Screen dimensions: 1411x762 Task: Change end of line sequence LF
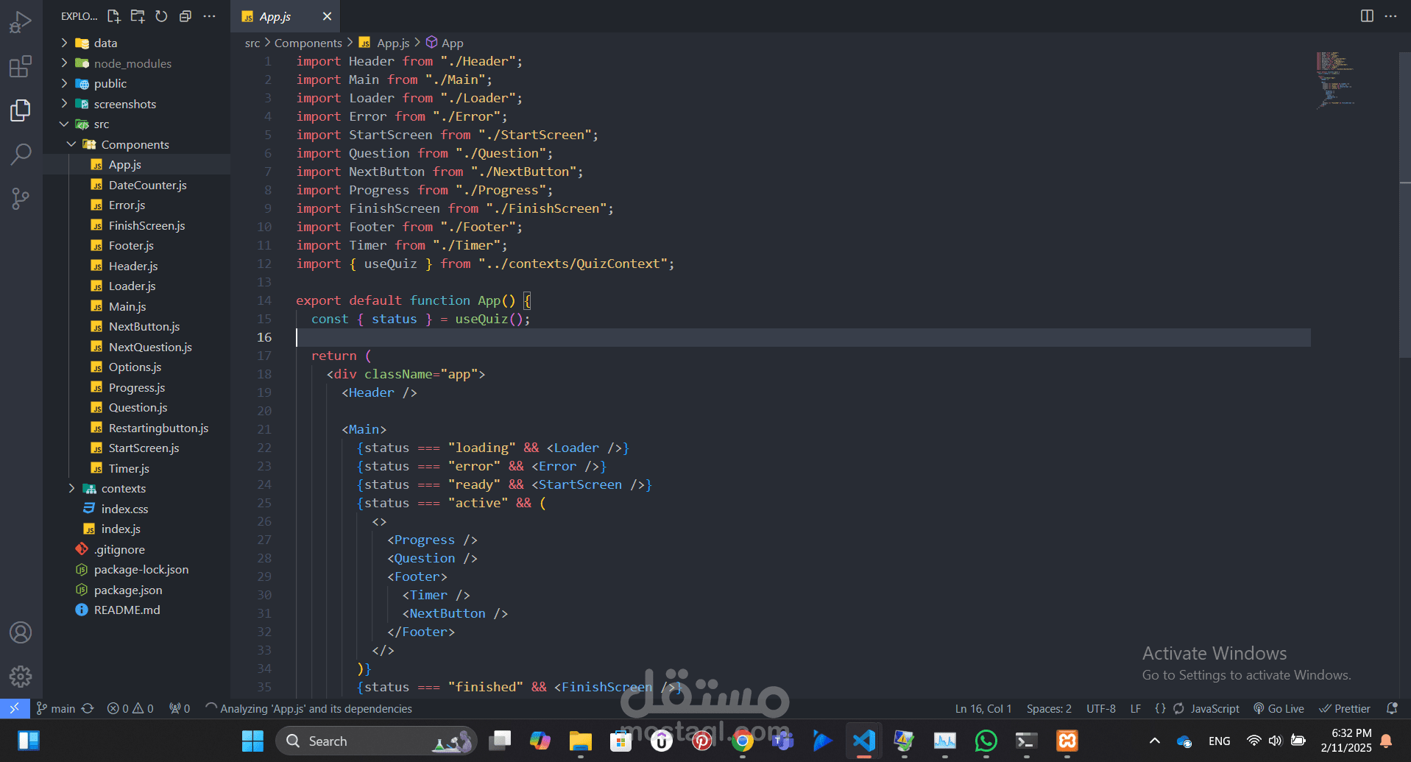(1136, 708)
